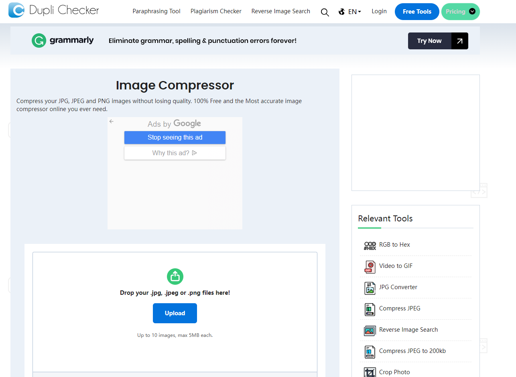The image size is (516, 377).
Task: Open the JPG Converter link
Action: (398, 287)
